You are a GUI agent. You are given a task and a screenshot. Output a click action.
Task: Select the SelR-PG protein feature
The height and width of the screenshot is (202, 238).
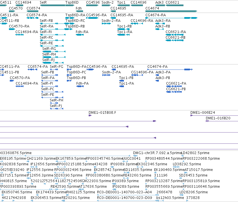(54, 69)
